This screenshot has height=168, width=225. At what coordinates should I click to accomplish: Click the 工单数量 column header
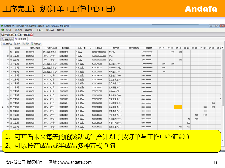pyautogui.click(x=148, y=48)
